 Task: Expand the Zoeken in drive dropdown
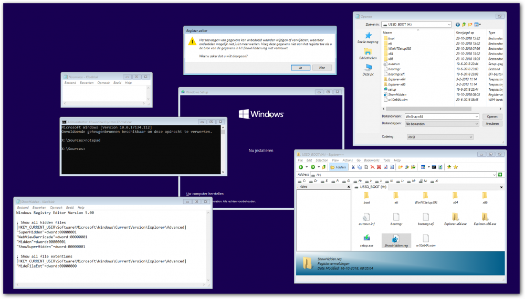click(449, 24)
